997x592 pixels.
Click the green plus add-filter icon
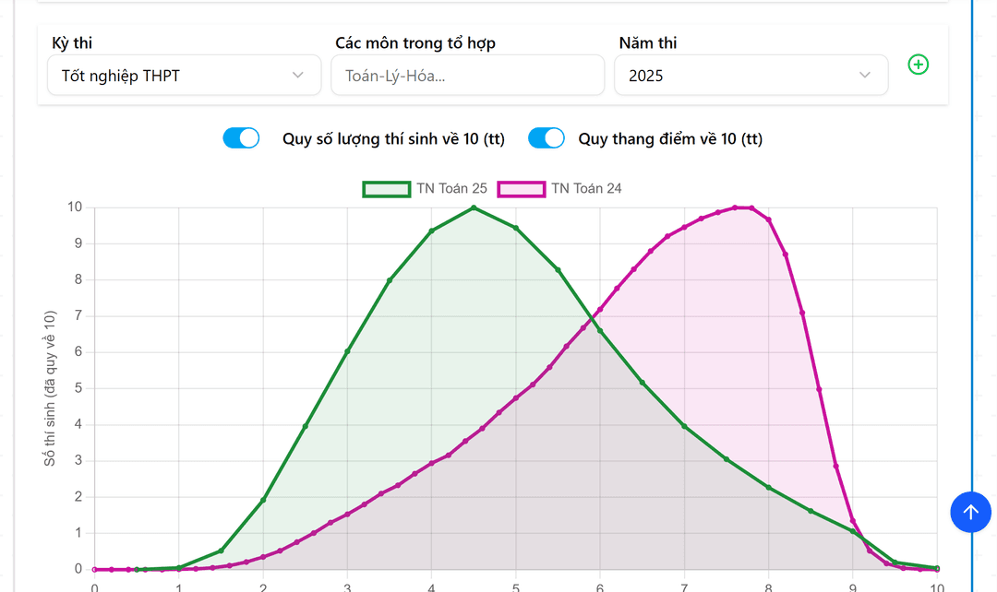pyautogui.click(x=918, y=65)
